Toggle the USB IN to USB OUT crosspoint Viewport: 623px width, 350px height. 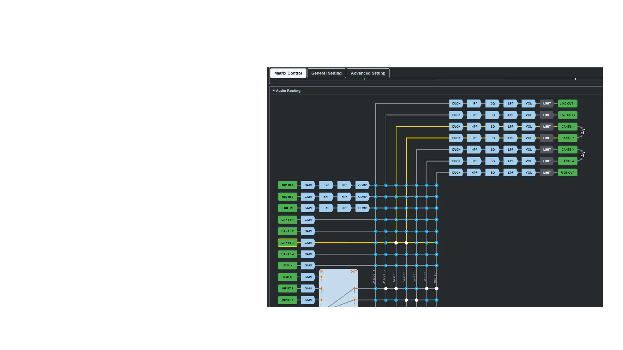pyautogui.click(x=437, y=265)
